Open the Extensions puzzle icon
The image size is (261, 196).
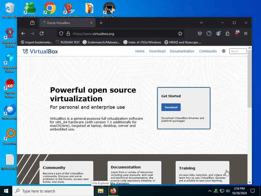coord(227,33)
